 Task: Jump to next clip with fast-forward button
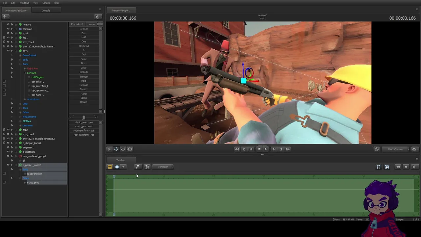tap(288, 149)
